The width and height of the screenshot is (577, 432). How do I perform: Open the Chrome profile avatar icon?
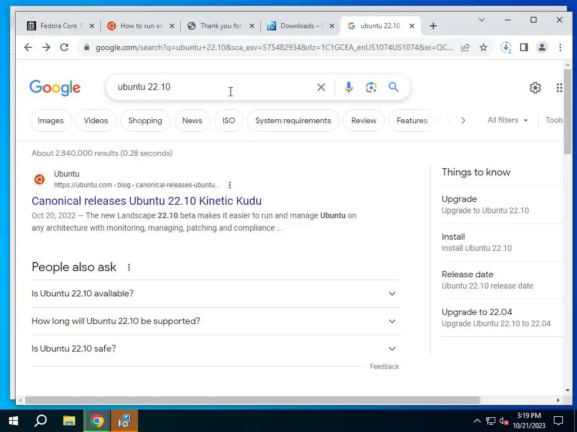[x=542, y=47]
